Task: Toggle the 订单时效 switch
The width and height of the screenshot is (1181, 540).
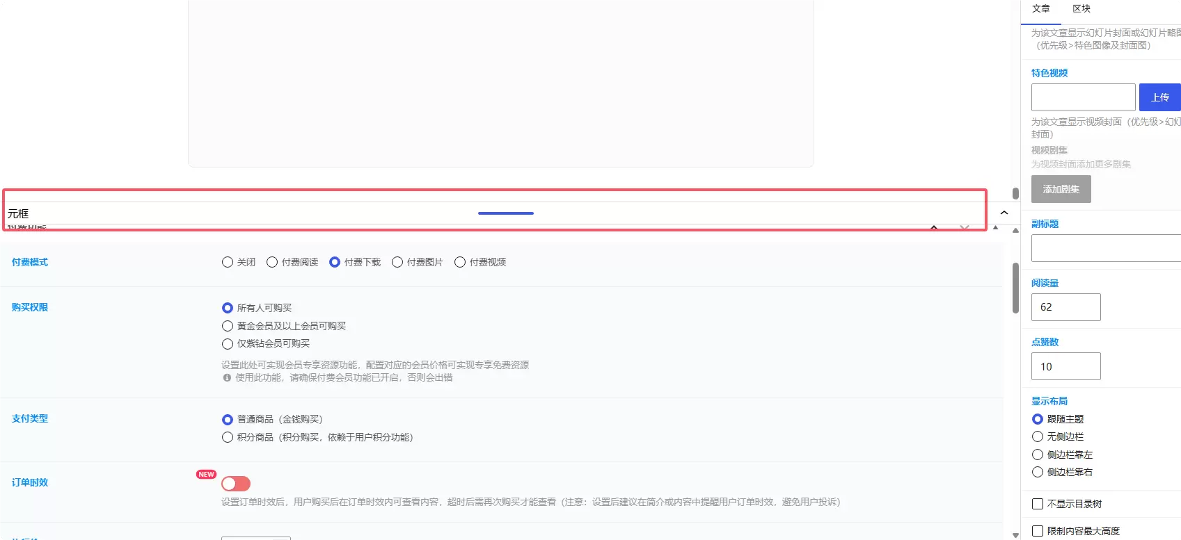Action: pos(236,484)
